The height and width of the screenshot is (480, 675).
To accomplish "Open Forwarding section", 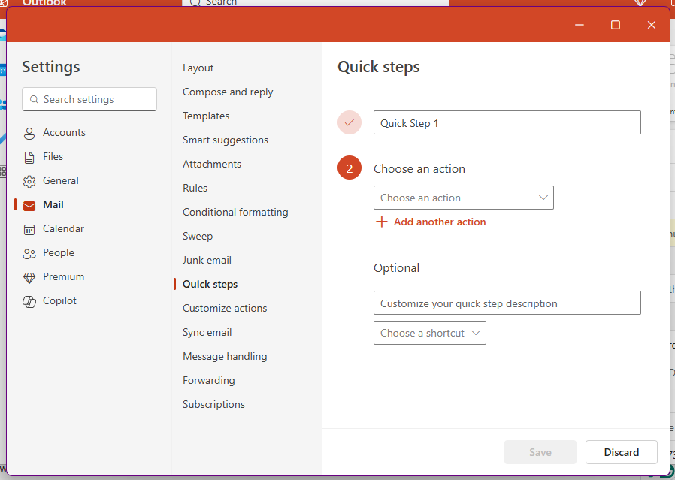I will pyautogui.click(x=209, y=381).
